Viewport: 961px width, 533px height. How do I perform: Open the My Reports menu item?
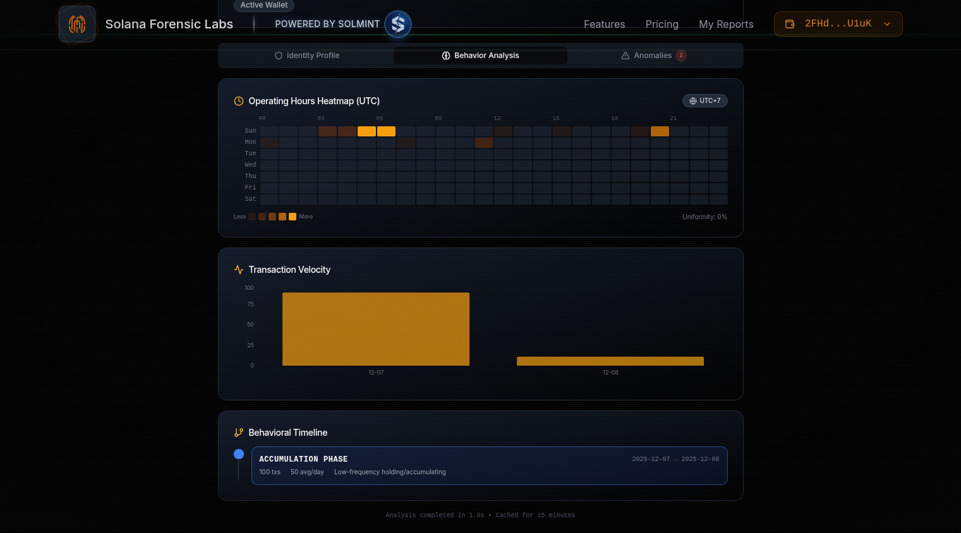tap(726, 24)
